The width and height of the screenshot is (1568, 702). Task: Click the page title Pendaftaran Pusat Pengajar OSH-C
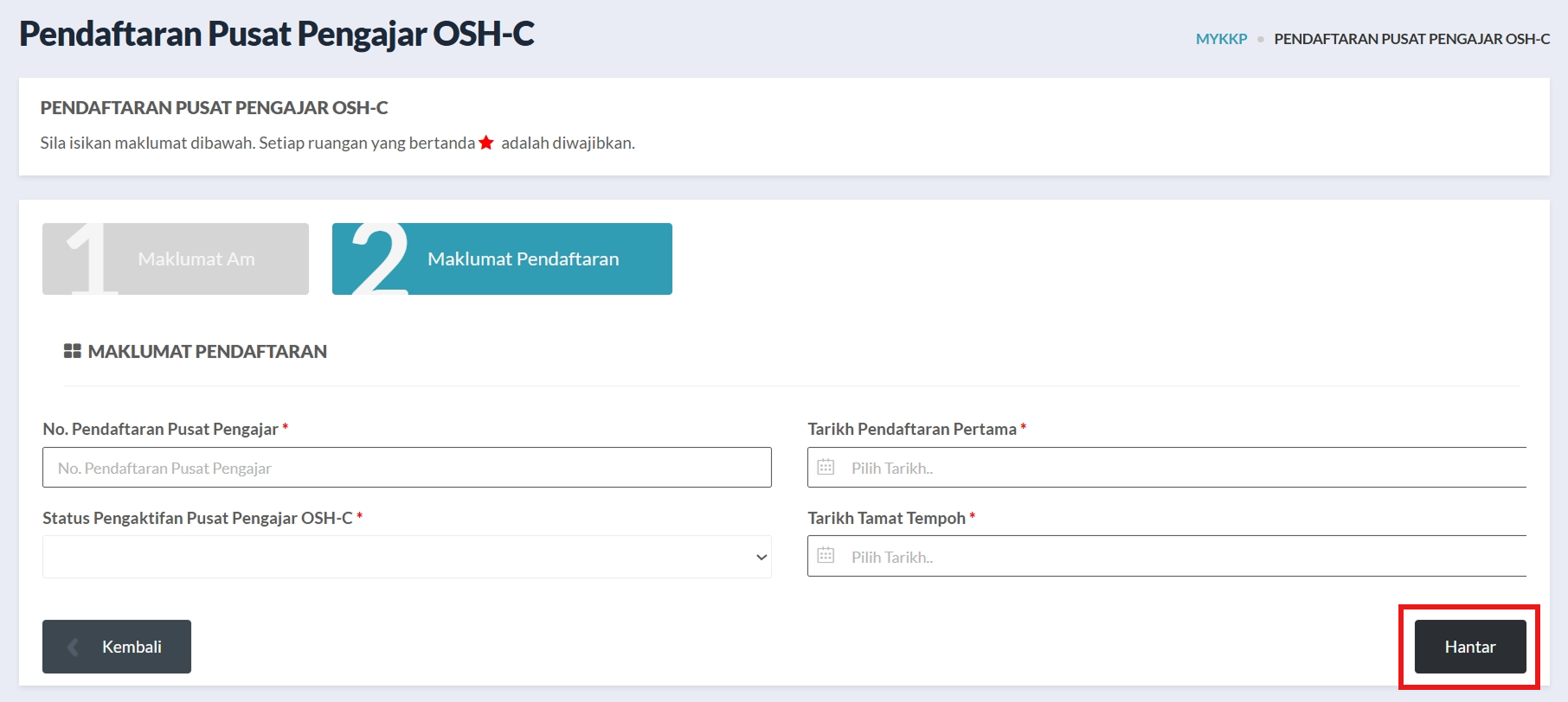tap(277, 34)
